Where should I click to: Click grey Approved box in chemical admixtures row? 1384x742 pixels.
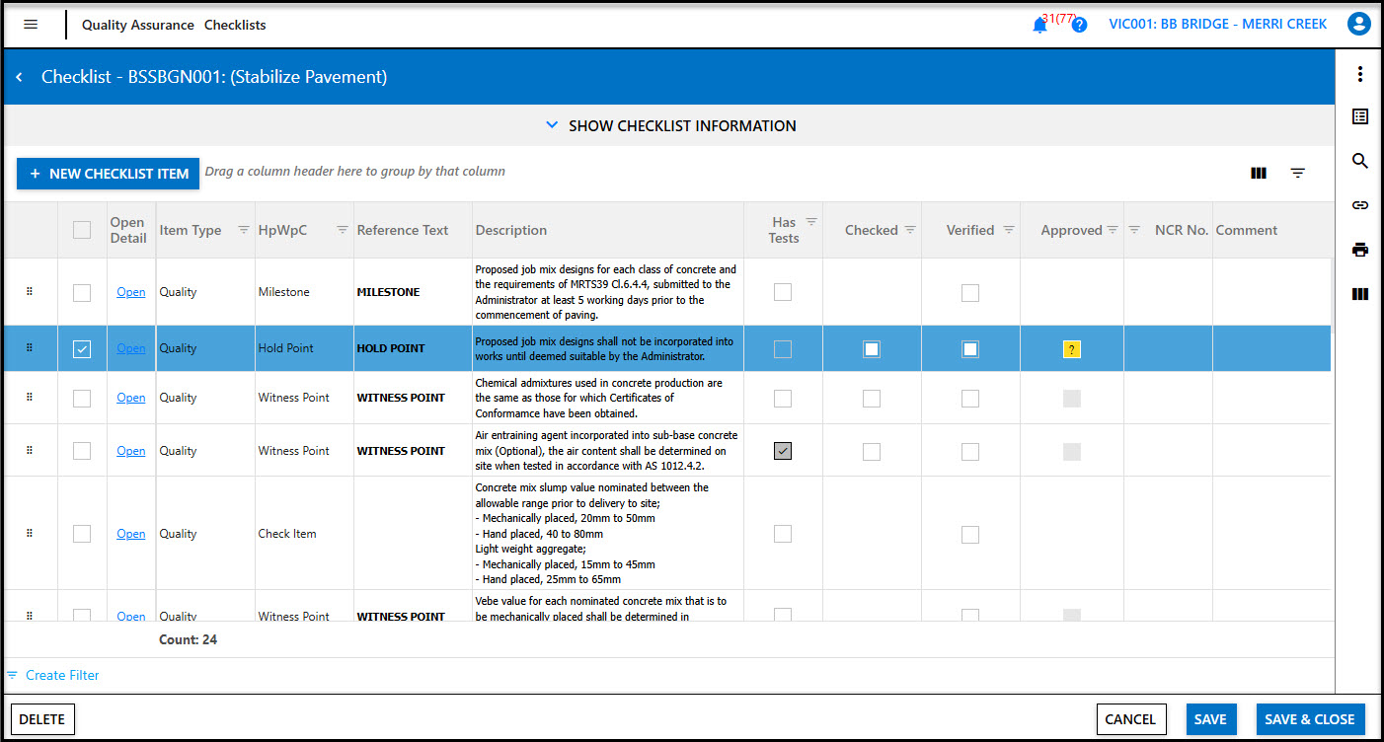coord(1072,399)
